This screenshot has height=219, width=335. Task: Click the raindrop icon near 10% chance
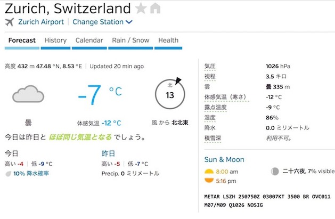8,174
